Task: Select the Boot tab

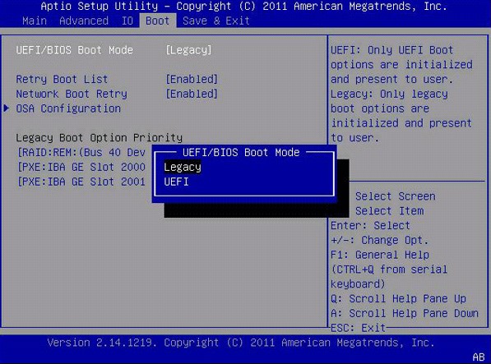Action: pyautogui.click(x=158, y=21)
